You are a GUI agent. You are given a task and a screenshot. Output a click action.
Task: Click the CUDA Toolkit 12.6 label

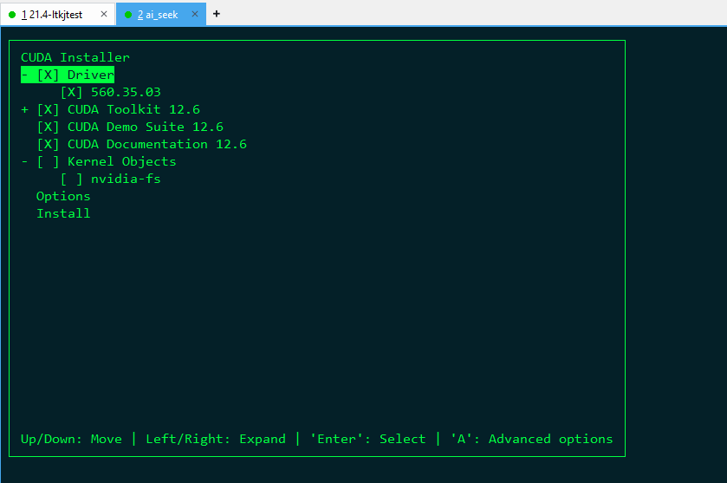[x=133, y=109]
